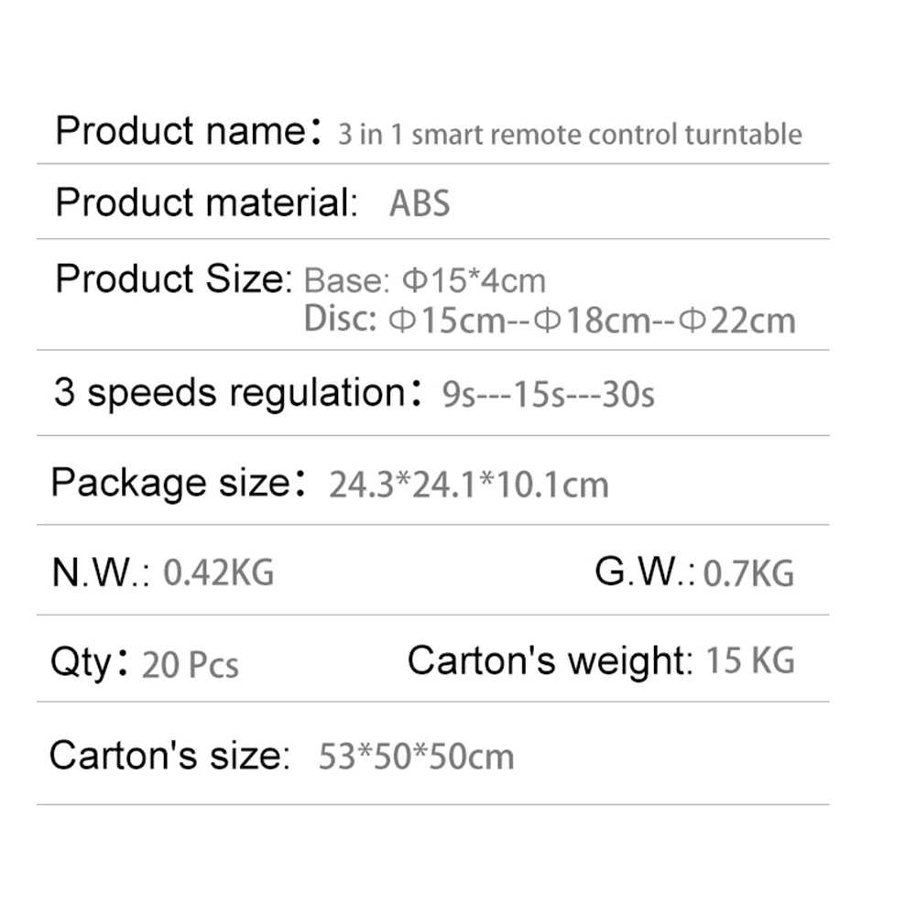
Task: Click the 'Product material:' label
Action: tap(207, 202)
